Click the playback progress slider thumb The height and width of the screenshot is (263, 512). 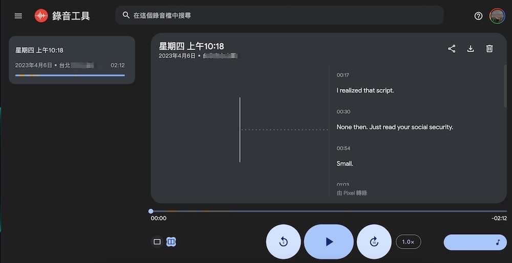(151, 211)
